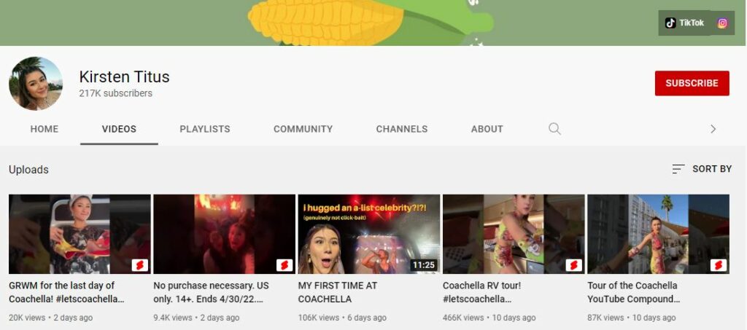Click the 20K views 2 days ago text
Image resolution: width=747 pixels, height=330 pixels.
[x=50, y=318]
